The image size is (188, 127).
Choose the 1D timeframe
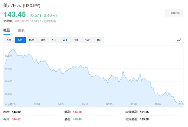(x=76, y=40)
